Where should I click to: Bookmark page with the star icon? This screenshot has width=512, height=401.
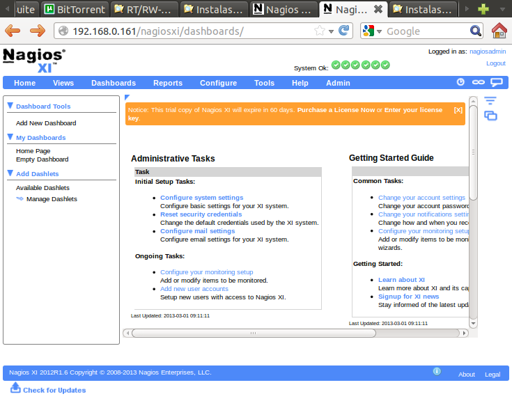tap(320, 31)
